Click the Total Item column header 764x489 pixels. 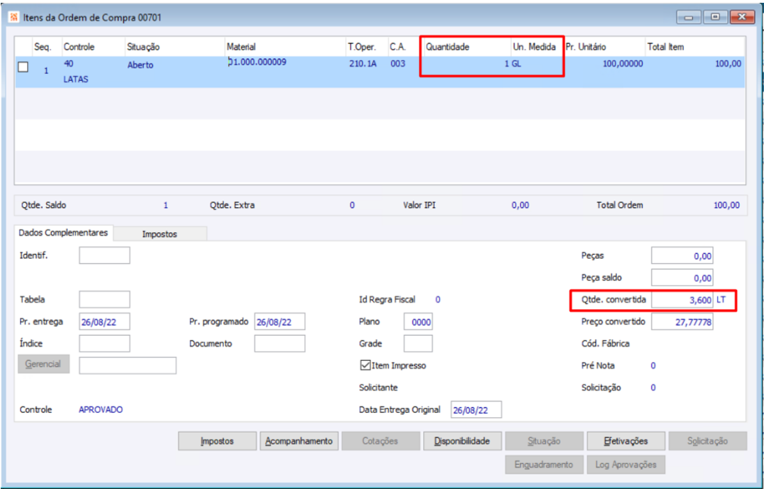click(666, 47)
